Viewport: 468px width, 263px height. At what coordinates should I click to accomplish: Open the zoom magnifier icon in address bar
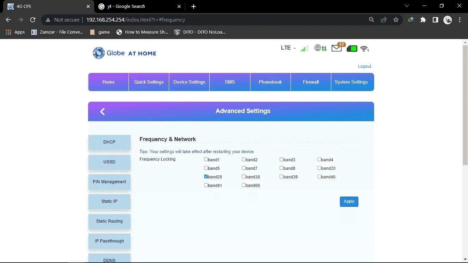tap(371, 20)
